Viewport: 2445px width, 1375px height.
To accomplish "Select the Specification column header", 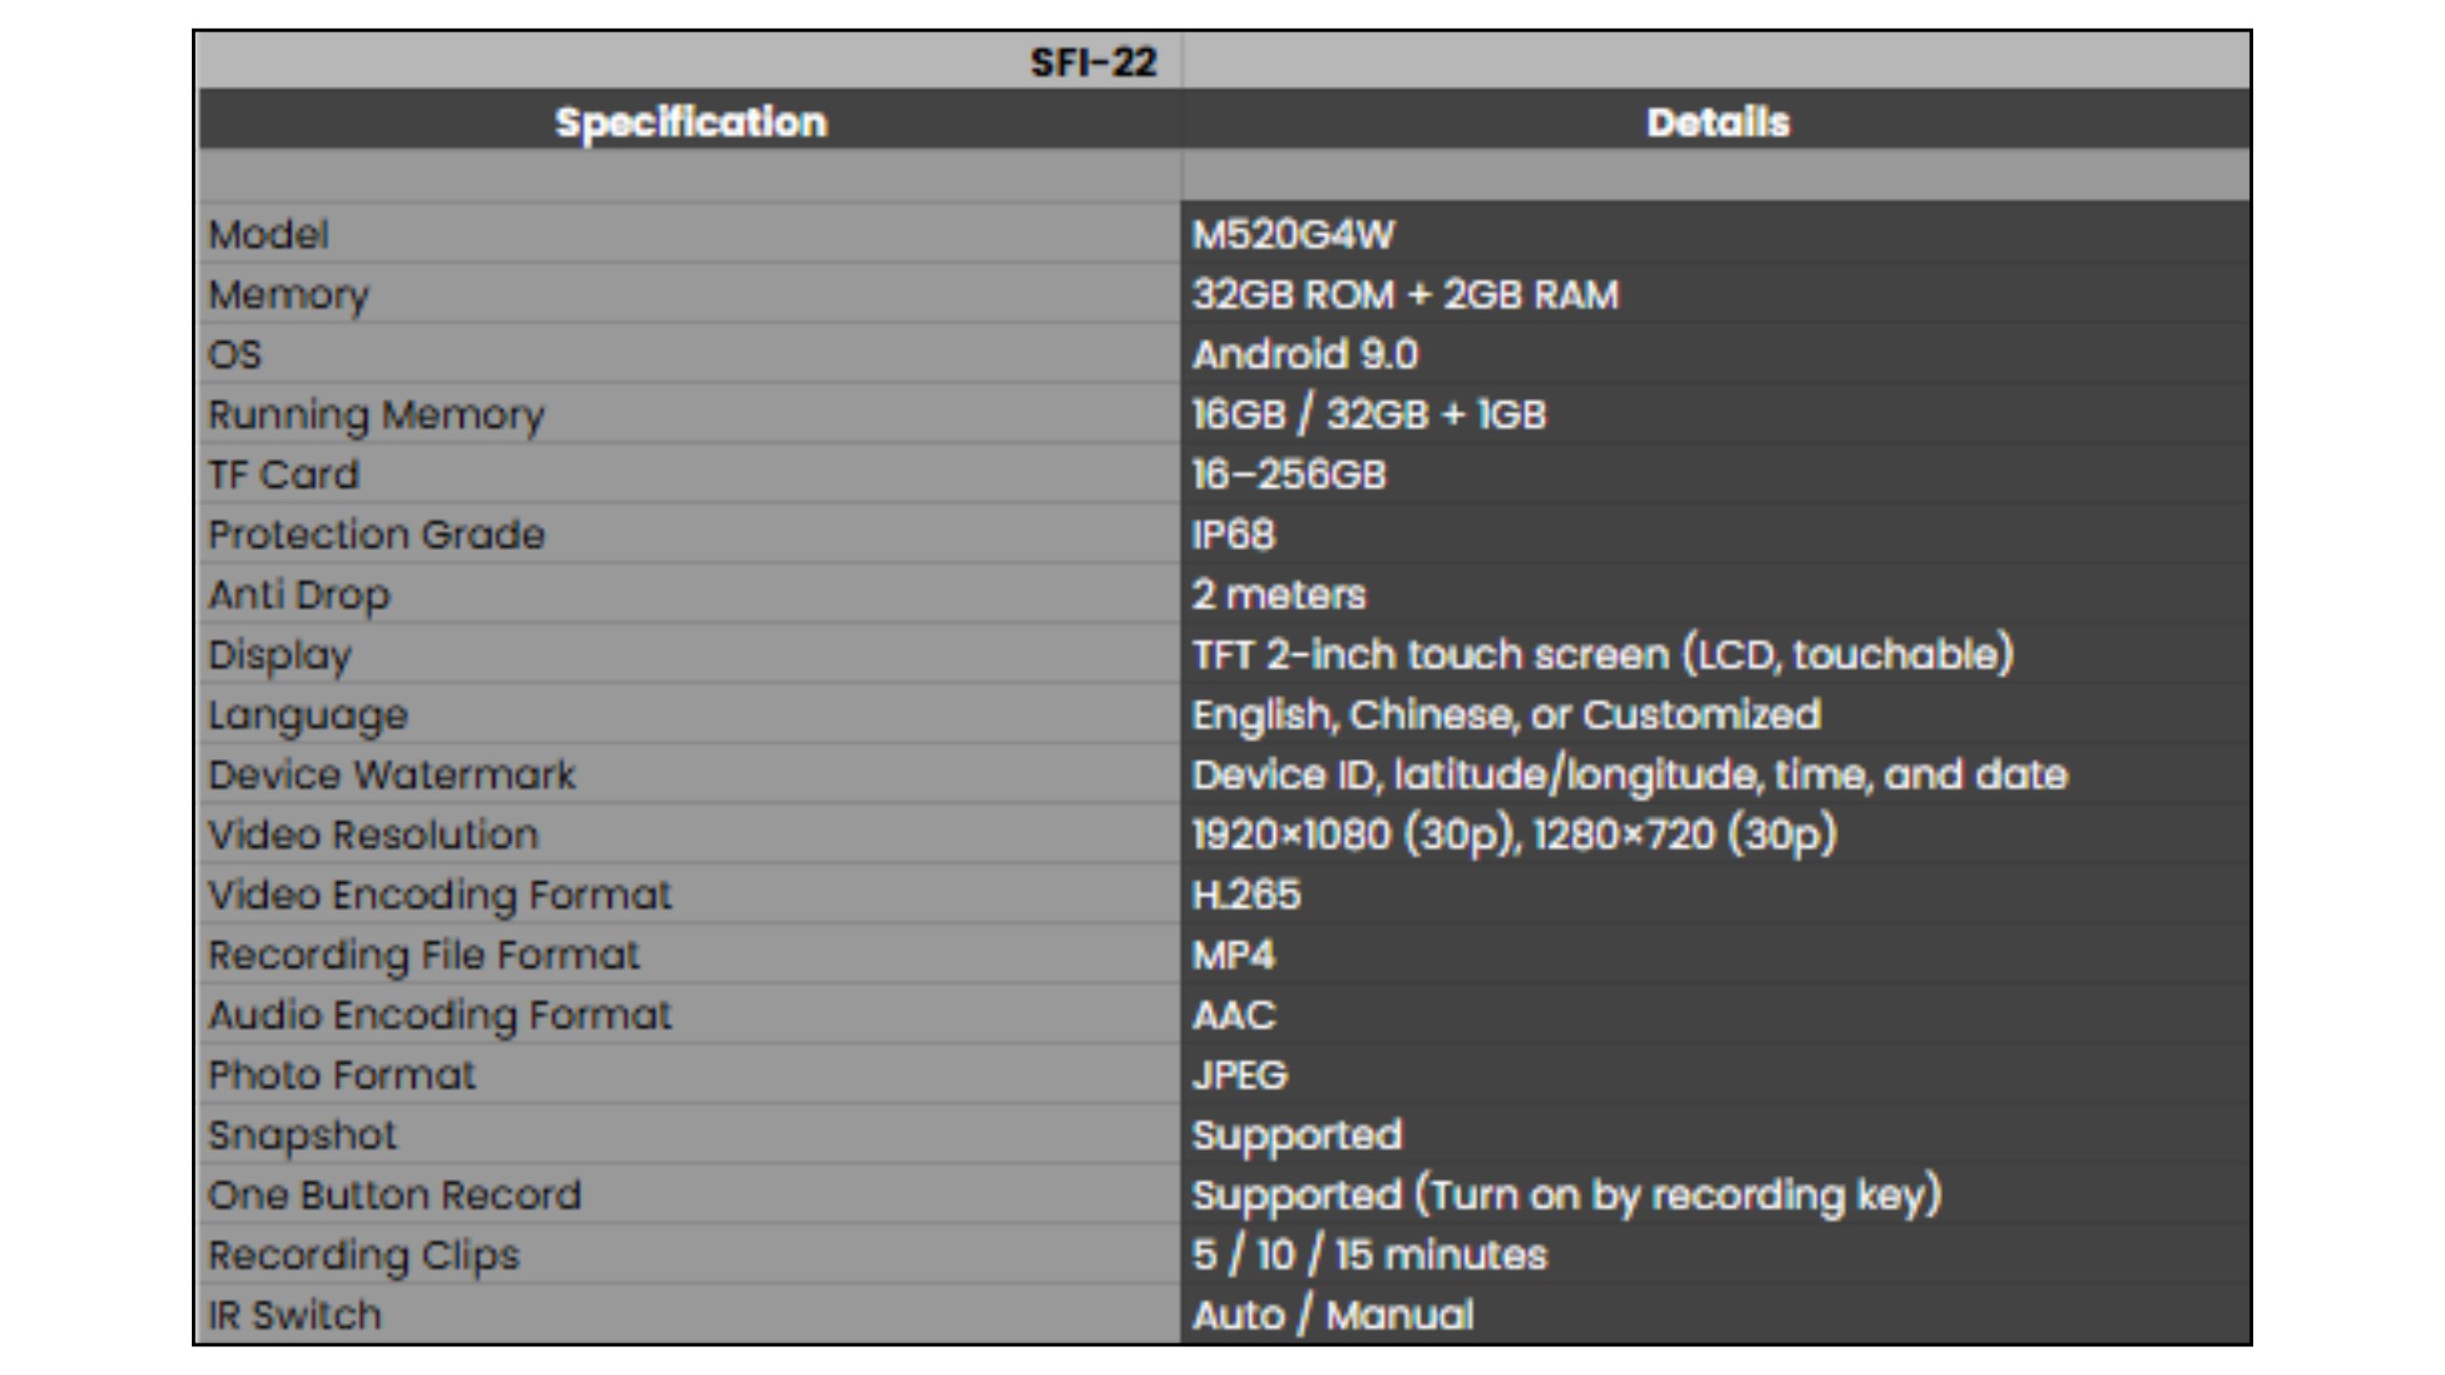I will click(x=691, y=122).
